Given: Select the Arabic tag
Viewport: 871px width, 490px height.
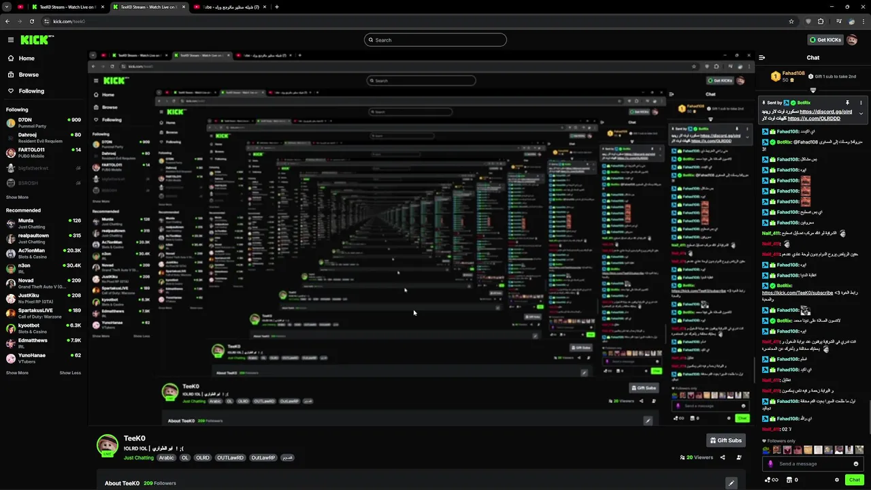Looking at the screenshot, I should click(x=167, y=458).
